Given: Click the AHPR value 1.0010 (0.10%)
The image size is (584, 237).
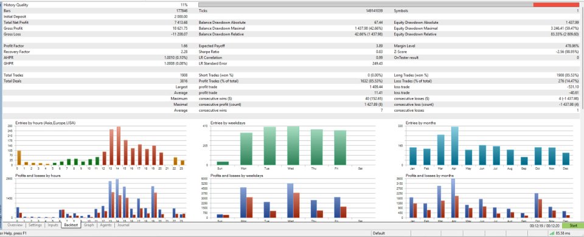Looking at the screenshot, I should 176,58.
